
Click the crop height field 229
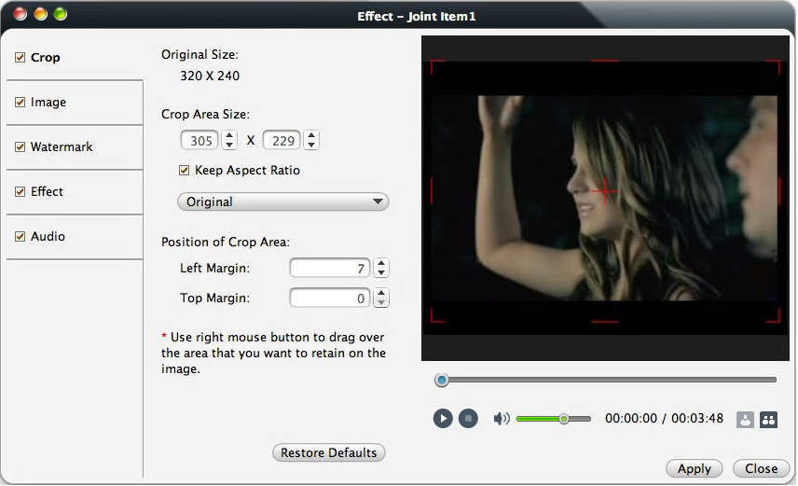(x=282, y=141)
